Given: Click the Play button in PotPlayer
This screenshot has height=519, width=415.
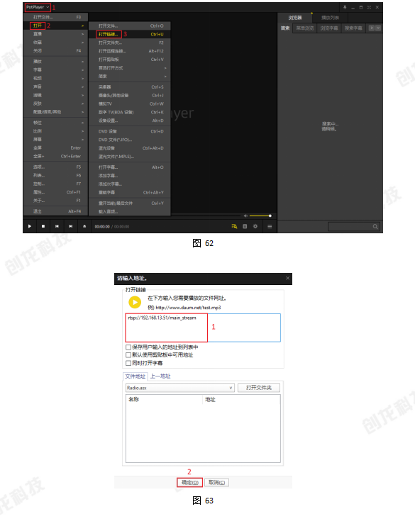Looking at the screenshot, I should (x=30, y=226).
